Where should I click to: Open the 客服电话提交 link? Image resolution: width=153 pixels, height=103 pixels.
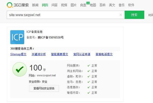(104, 54)
